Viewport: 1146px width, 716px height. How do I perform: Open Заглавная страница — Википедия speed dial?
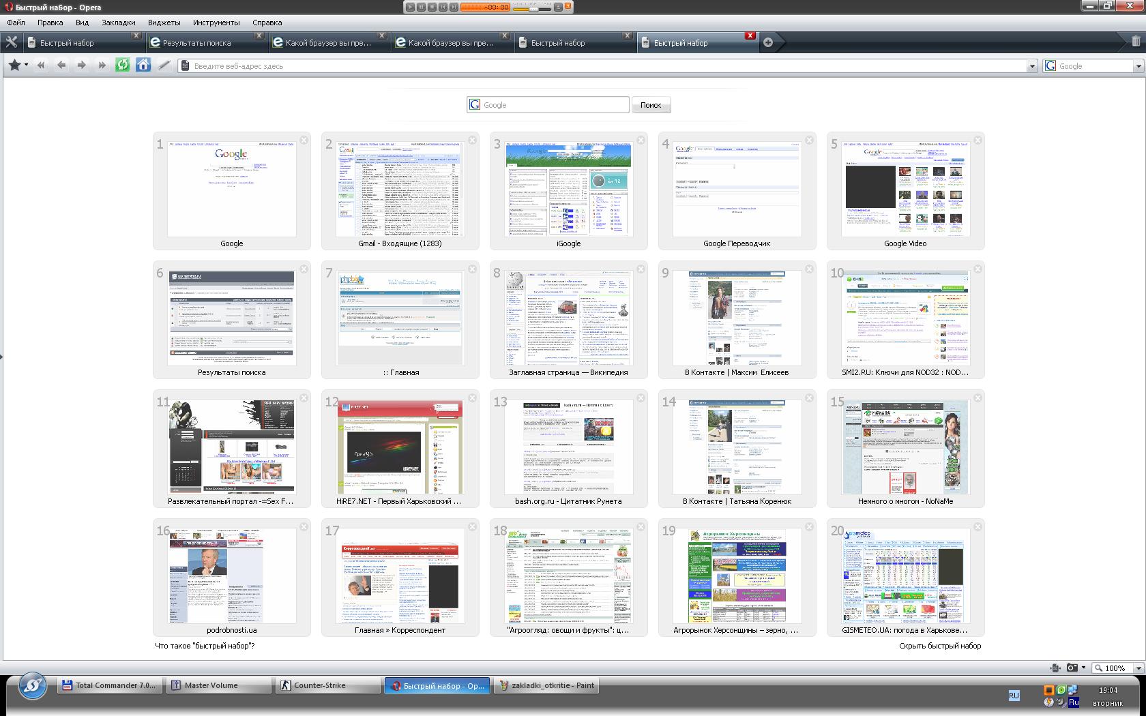[568, 318]
